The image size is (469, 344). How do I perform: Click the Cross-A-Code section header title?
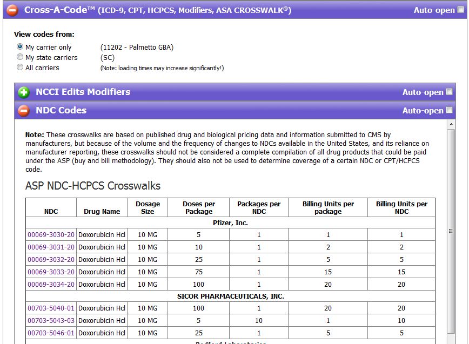coord(158,10)
